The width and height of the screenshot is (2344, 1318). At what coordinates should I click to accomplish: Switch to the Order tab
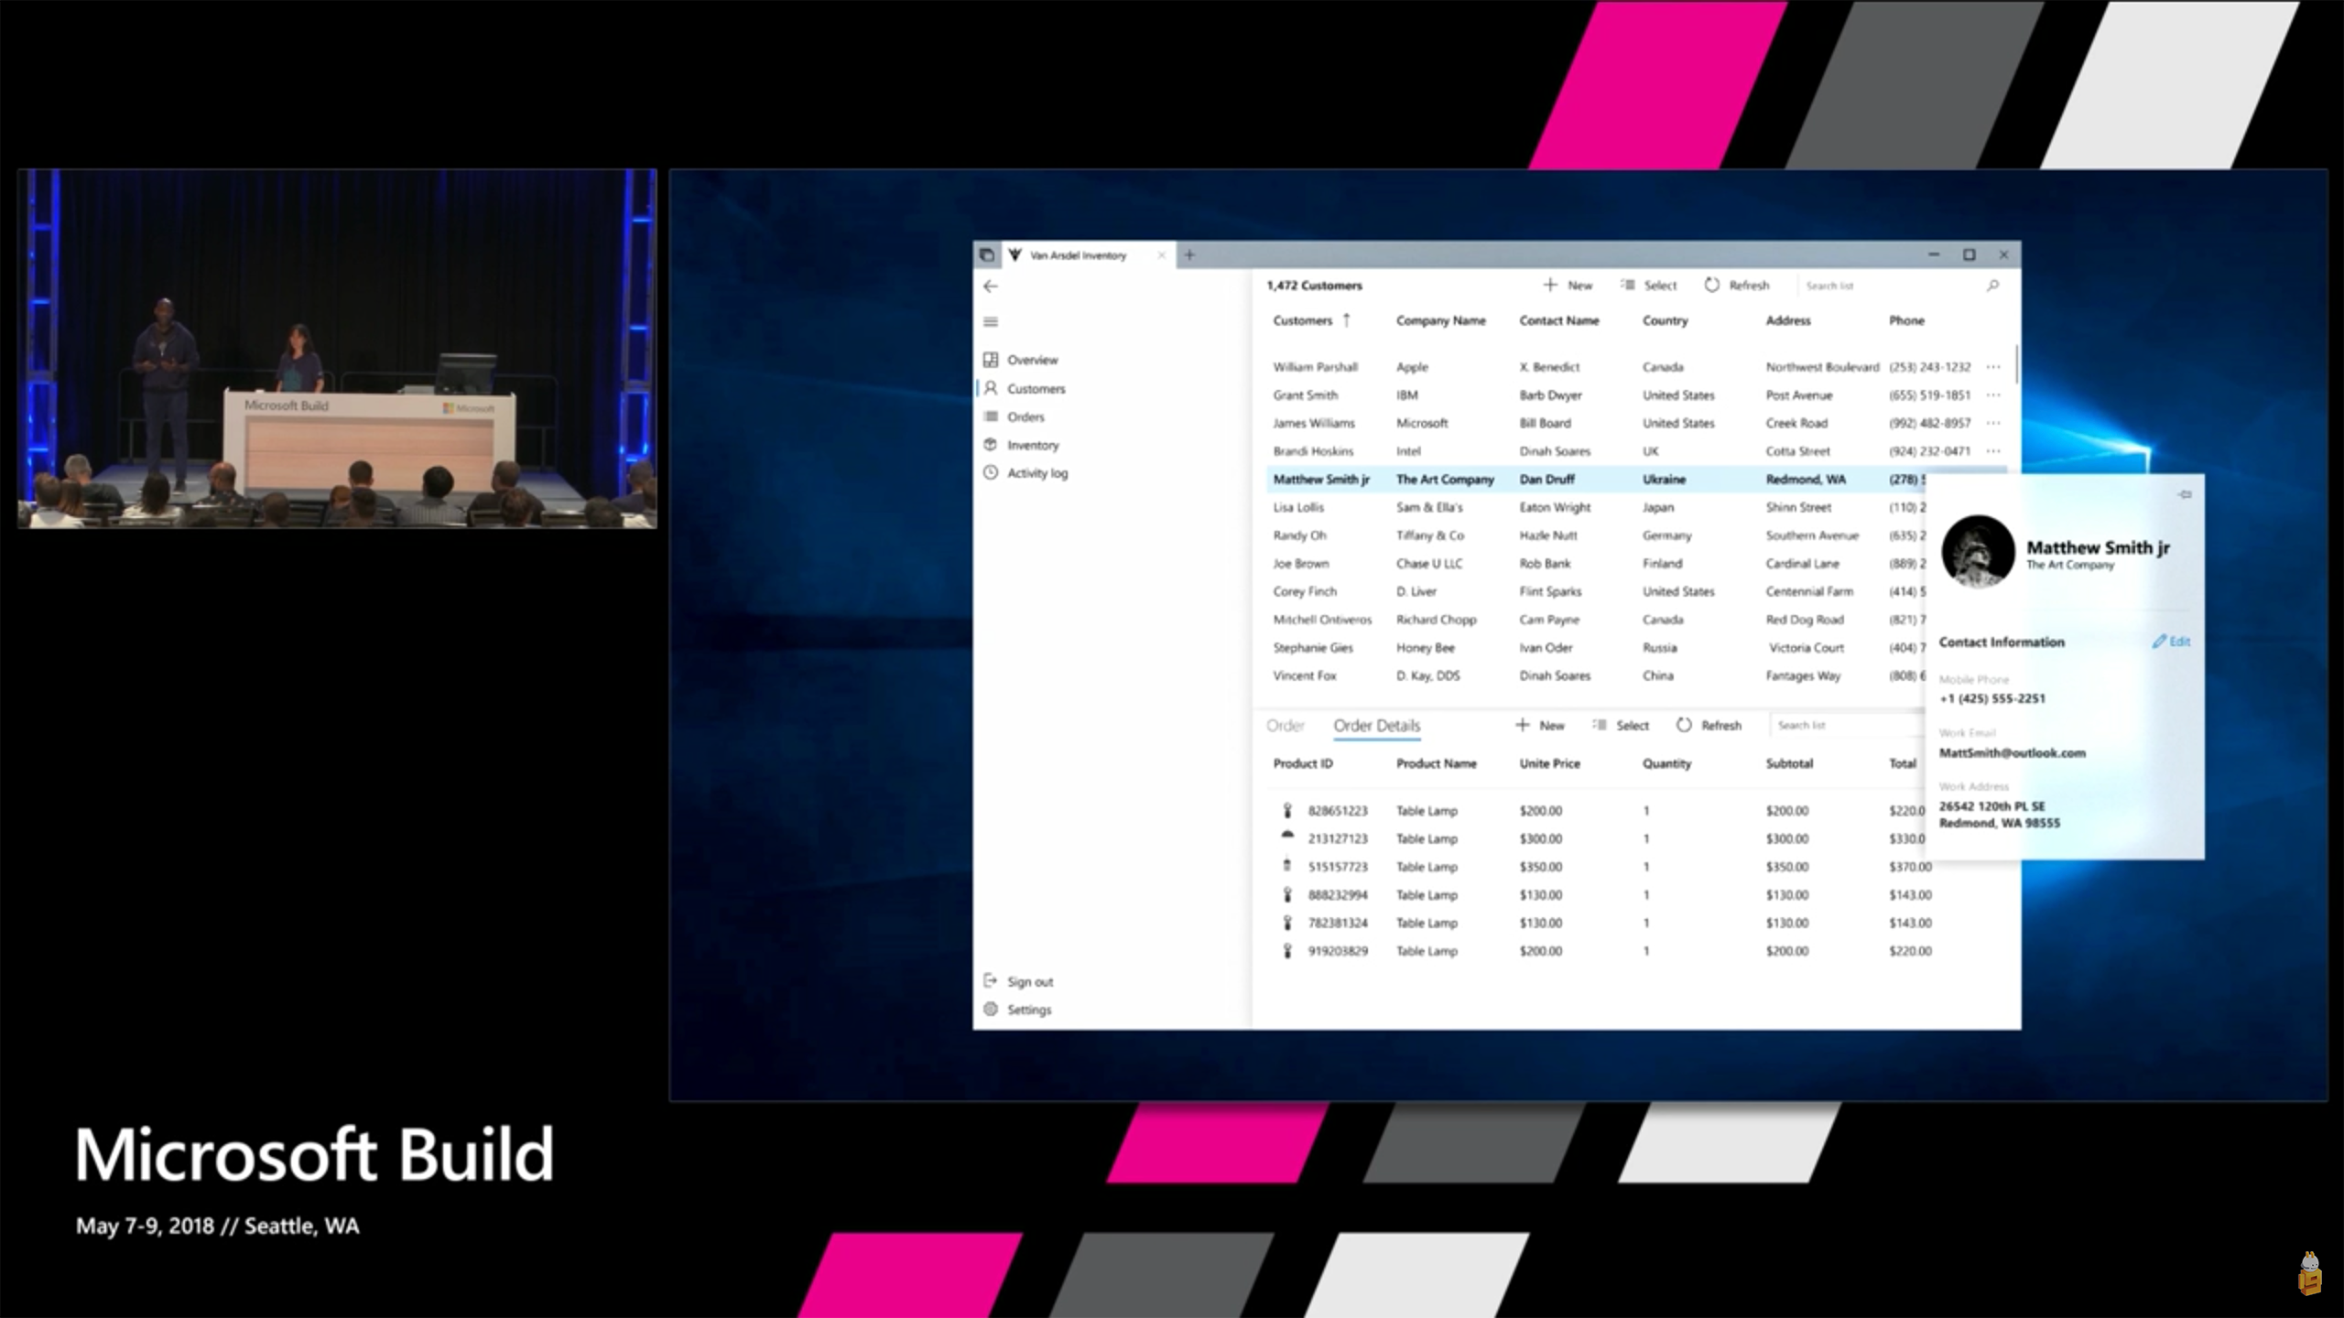point(1285,726)
